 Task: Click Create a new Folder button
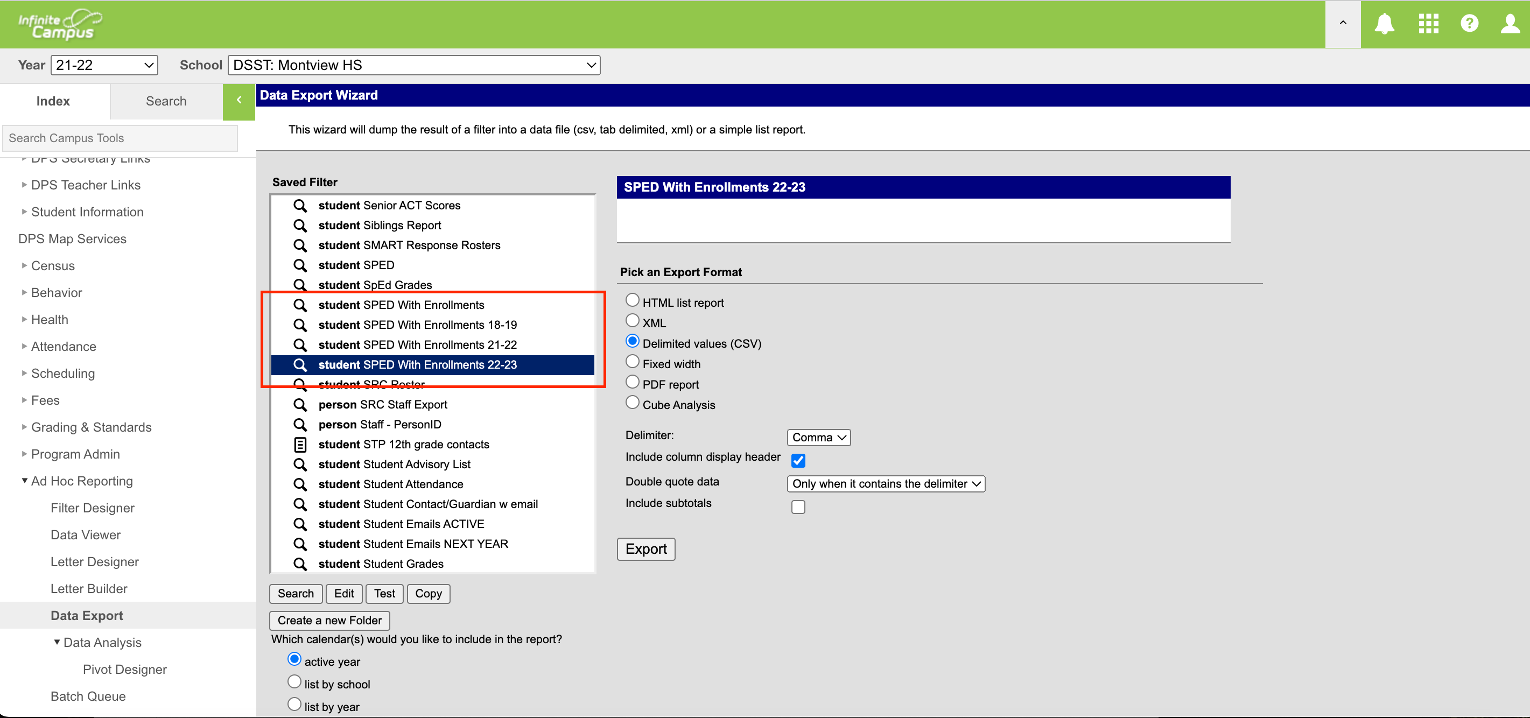click(x=329, y=621)
